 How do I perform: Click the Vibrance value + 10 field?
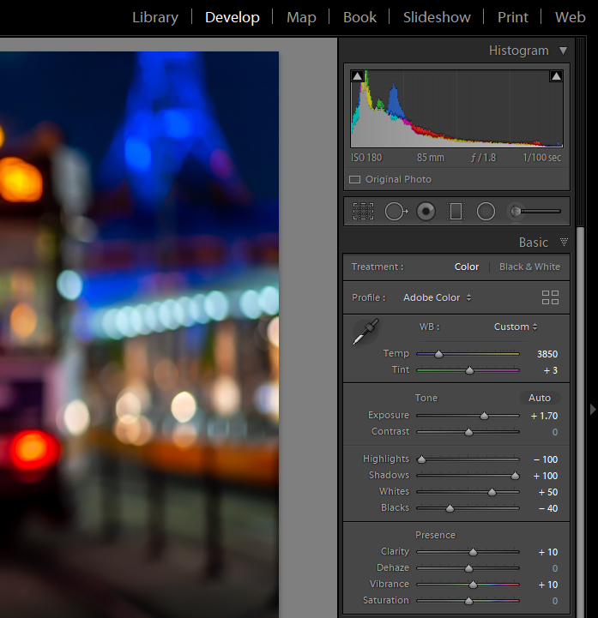(548, 585)
